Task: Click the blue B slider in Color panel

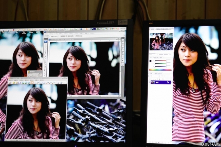Action: pos(160,66)
